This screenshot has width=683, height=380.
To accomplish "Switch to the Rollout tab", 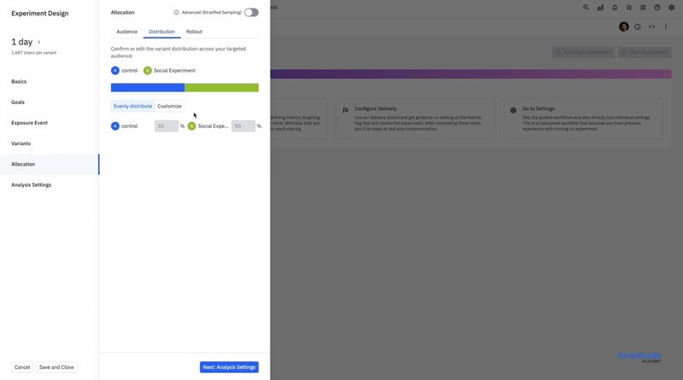I will click(194, 32).
